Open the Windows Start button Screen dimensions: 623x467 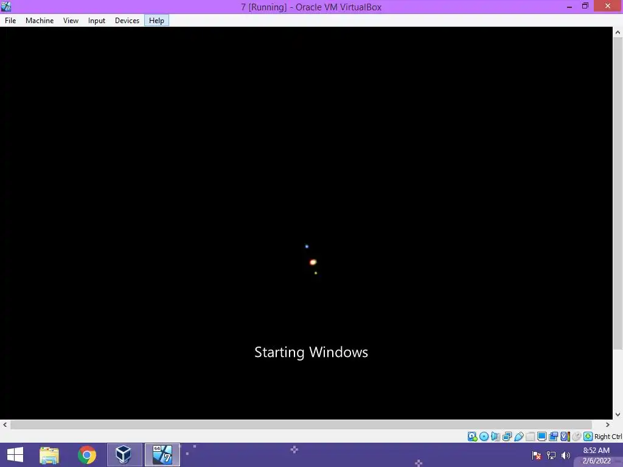tap(15, 455)
